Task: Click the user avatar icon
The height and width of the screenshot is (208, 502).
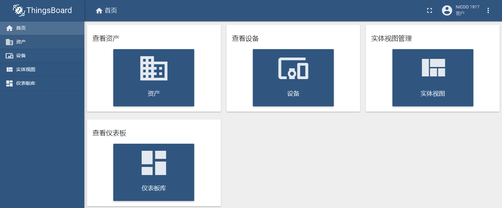Action: (447, 10)
